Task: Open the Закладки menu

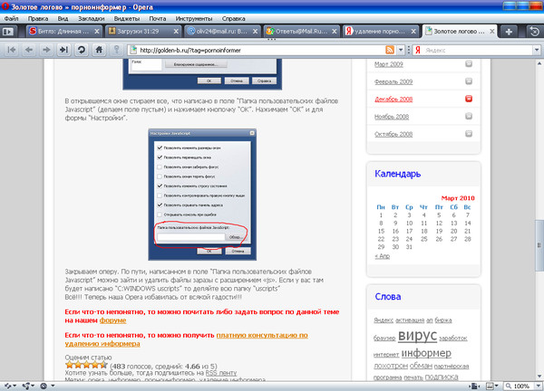Action: click(x=92, y=18)
